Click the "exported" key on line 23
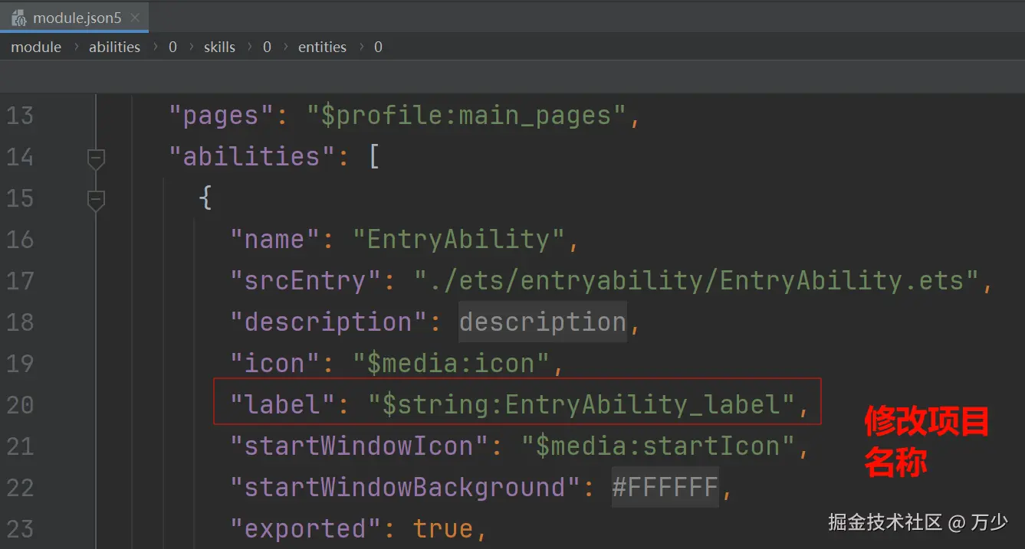This screenshot has width=1025, height=549. [x=306, y=528]
